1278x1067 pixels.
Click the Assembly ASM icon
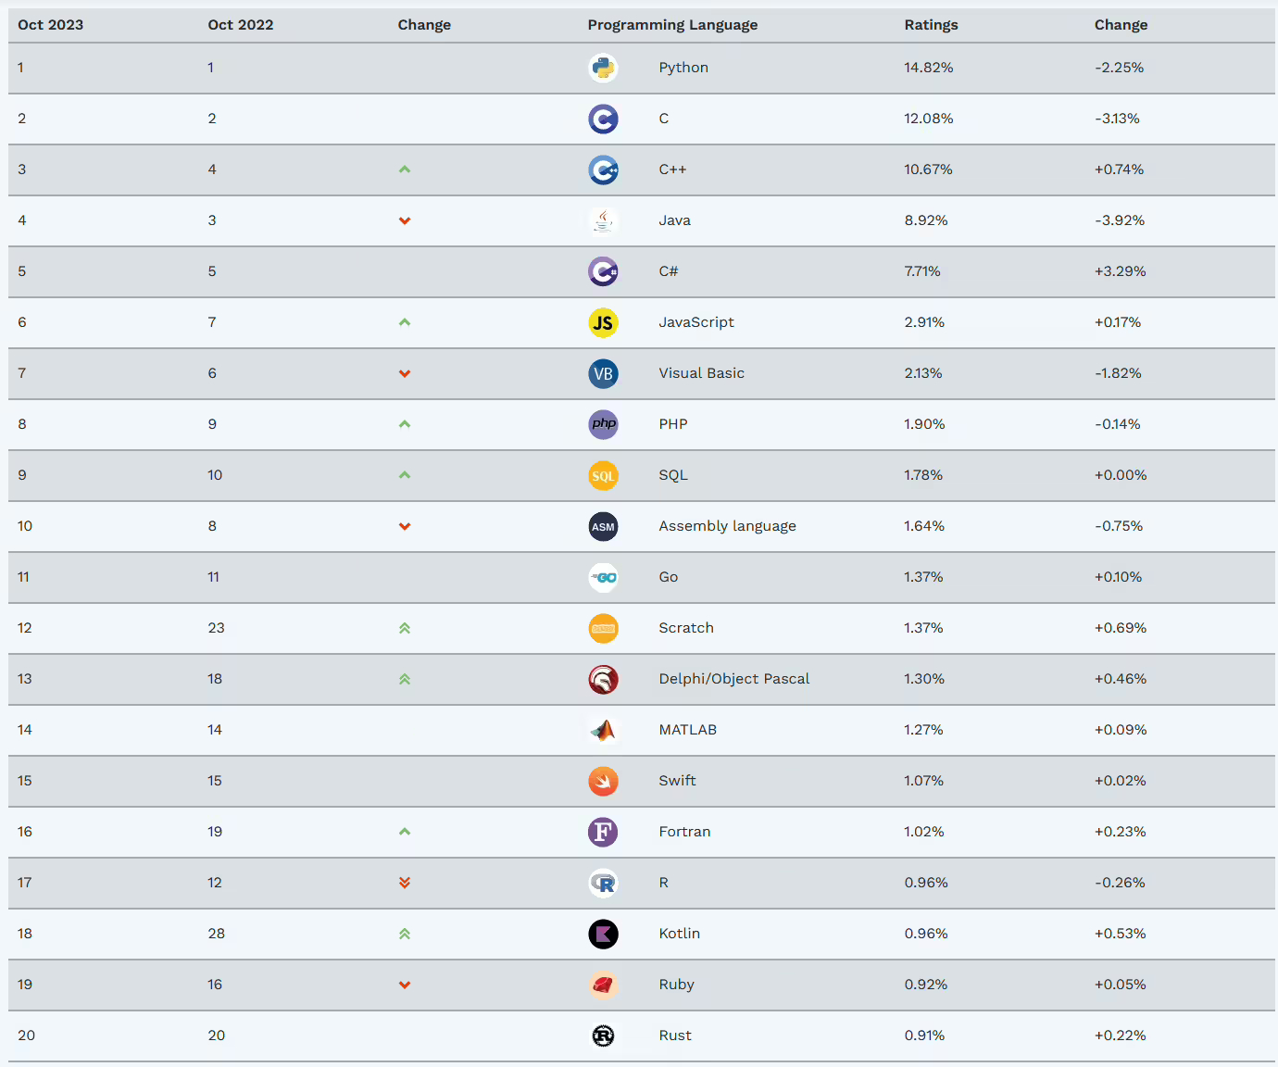pyautogui.click(x=603, y=526)
